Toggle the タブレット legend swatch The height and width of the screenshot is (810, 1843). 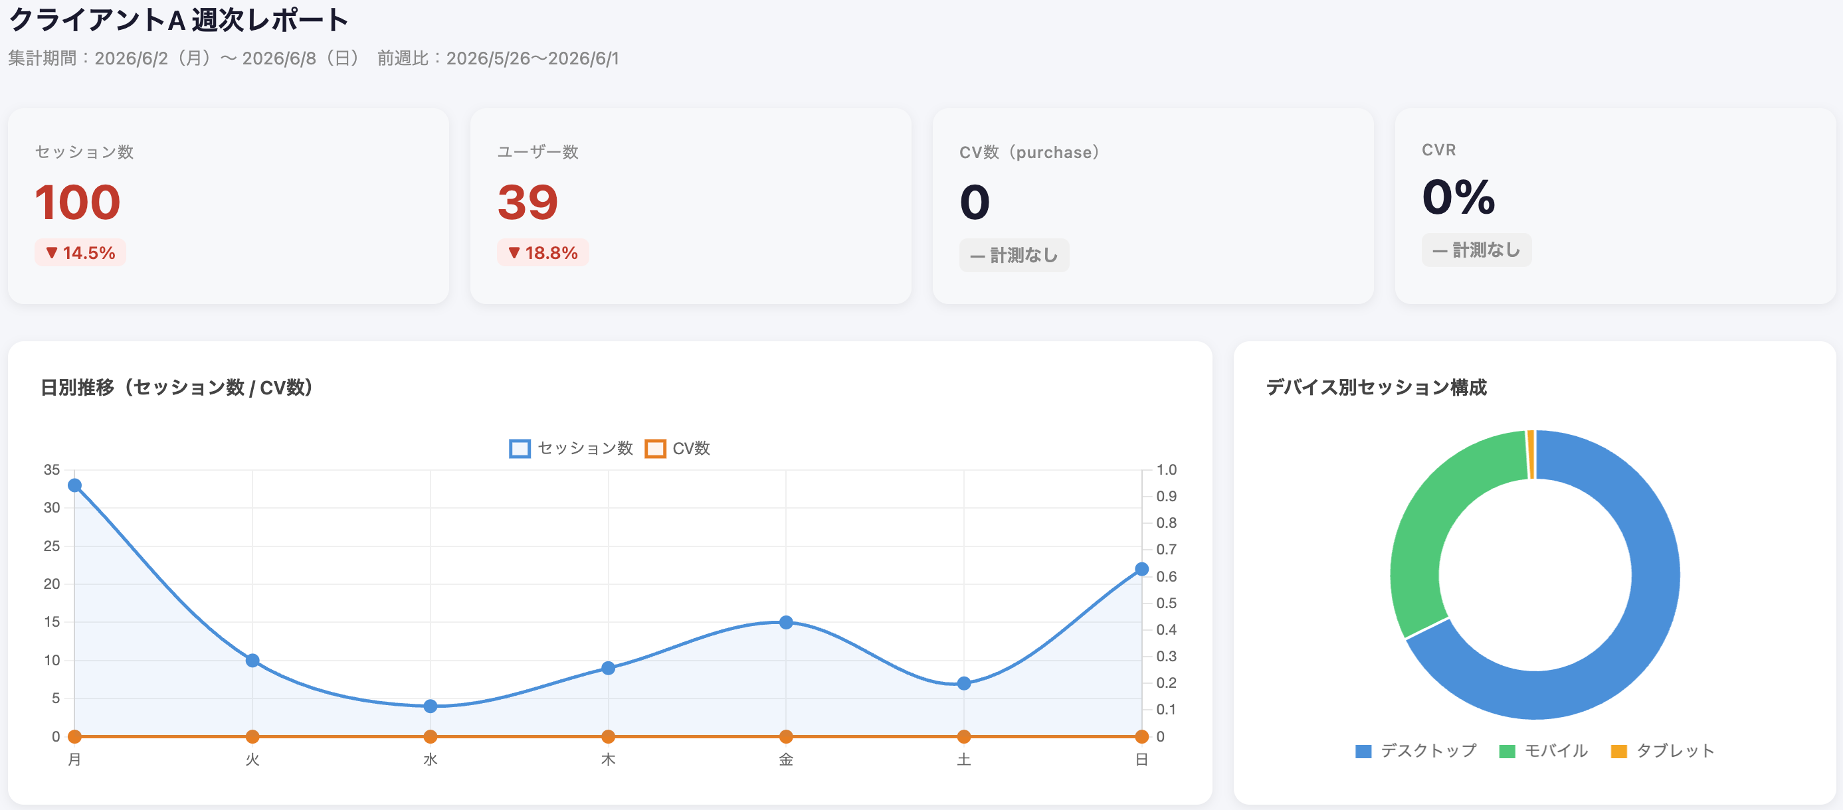(1618, 752)
